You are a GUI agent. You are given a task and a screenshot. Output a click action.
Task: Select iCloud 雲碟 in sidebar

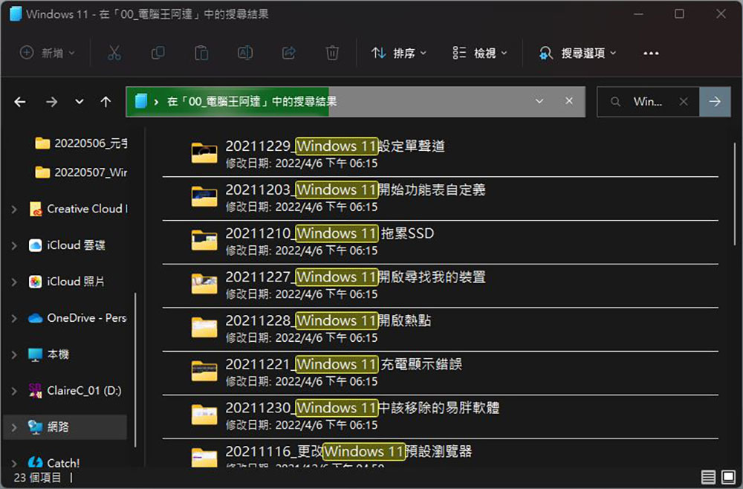[x=67, y=245]
